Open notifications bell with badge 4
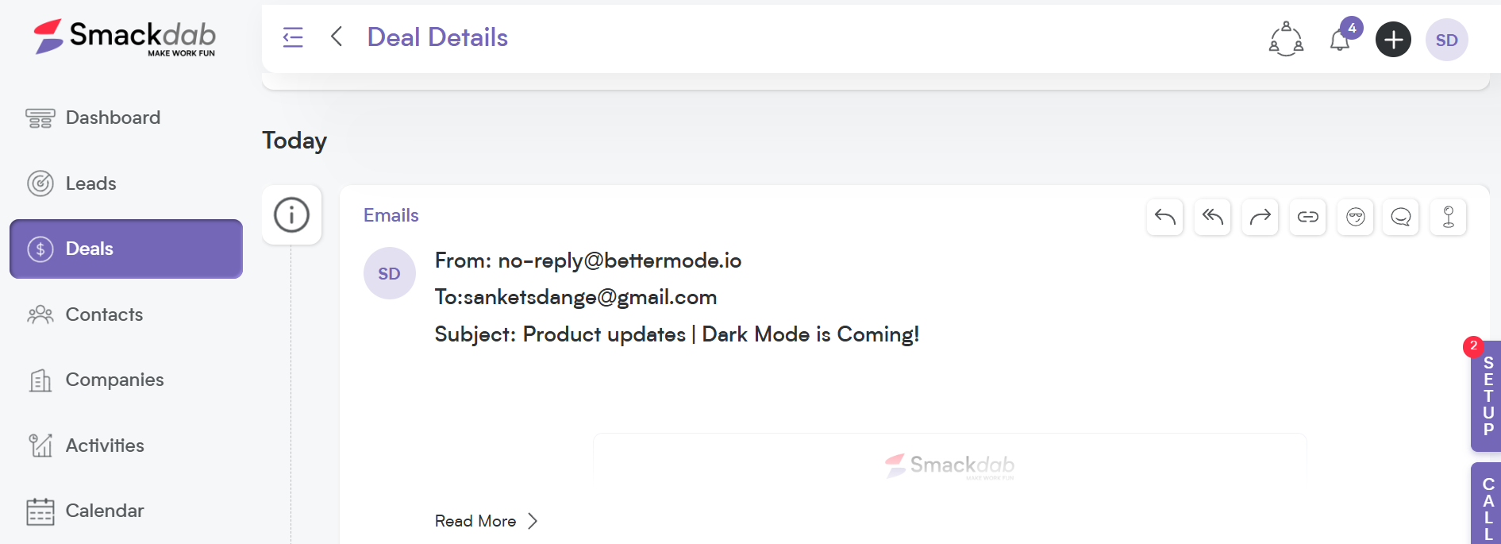 point(1341,39)
